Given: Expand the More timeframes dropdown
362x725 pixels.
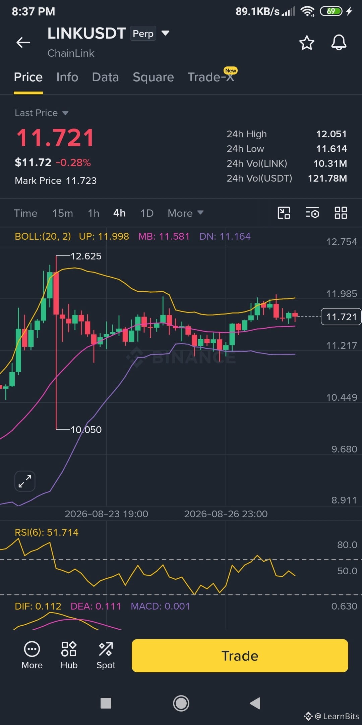Looking at the screenshot, I should (185, 213).
